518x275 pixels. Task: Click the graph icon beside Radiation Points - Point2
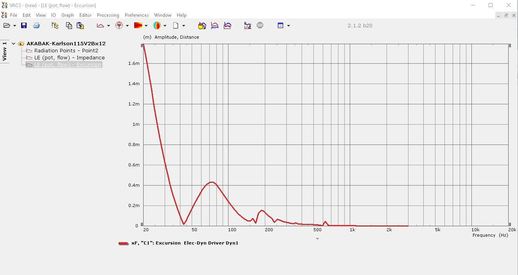click(29, 51)
